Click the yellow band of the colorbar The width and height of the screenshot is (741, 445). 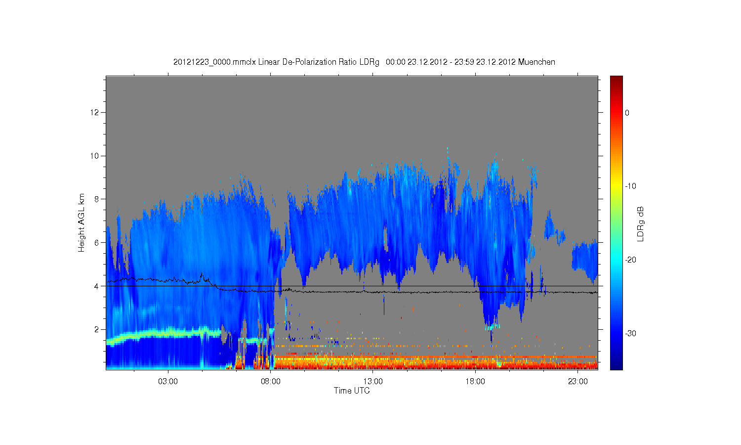(x=617, y=186)
